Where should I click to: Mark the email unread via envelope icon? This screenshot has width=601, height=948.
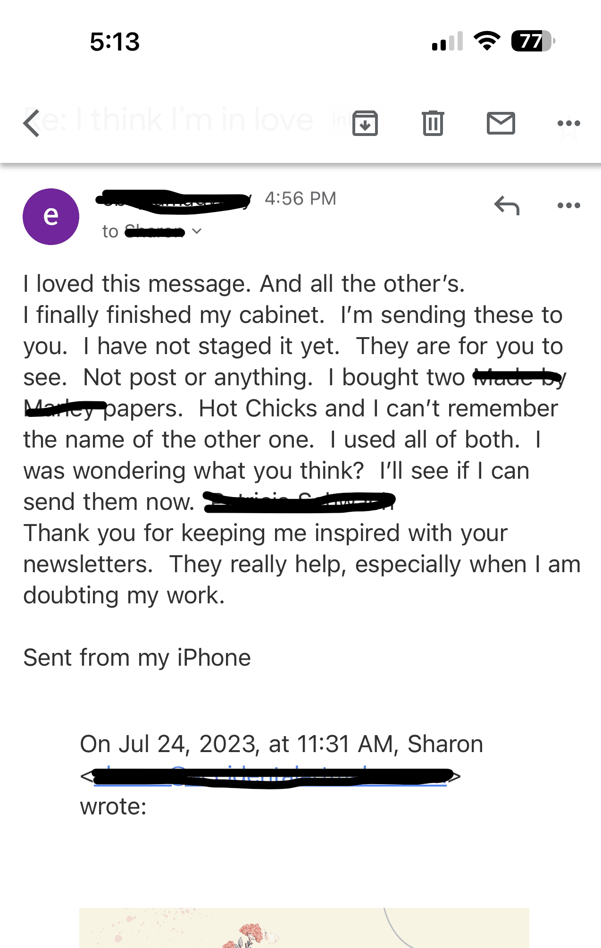(501, 124)
